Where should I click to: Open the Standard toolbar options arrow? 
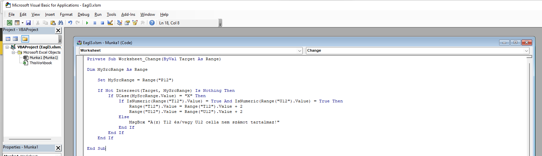[x=220, y=23]
